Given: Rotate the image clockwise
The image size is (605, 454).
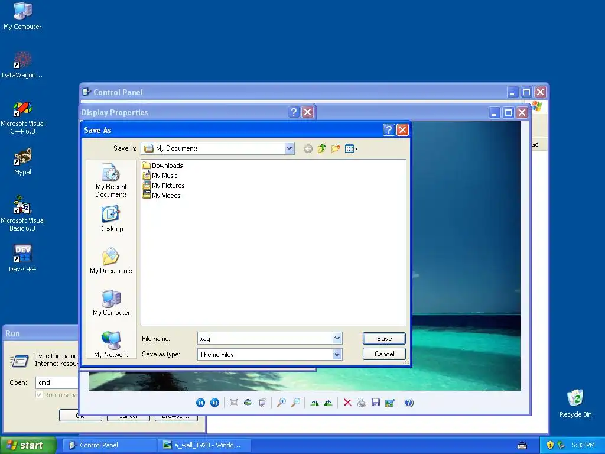Looking at the screenshot, I should click(x=314, y=403).
